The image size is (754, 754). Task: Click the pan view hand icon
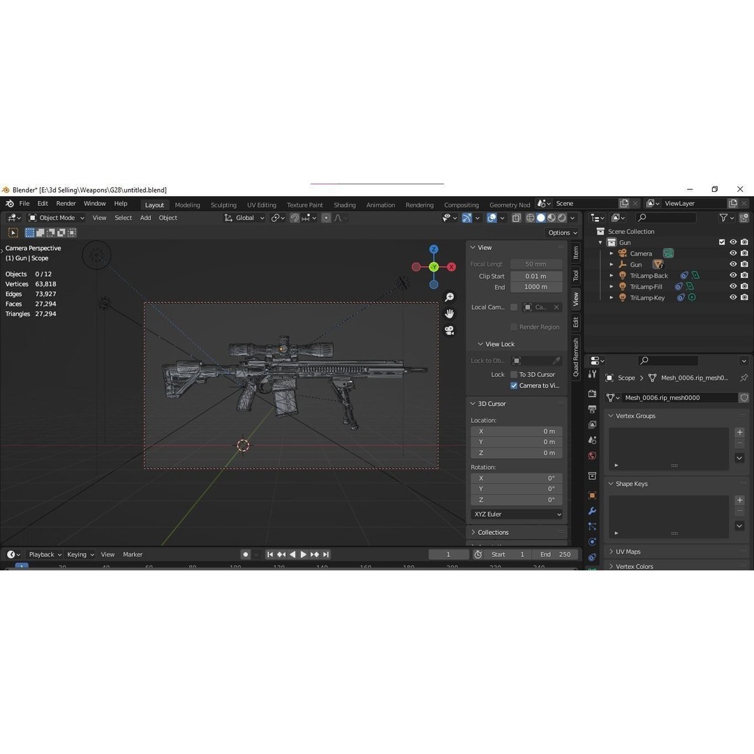(449, 313)
